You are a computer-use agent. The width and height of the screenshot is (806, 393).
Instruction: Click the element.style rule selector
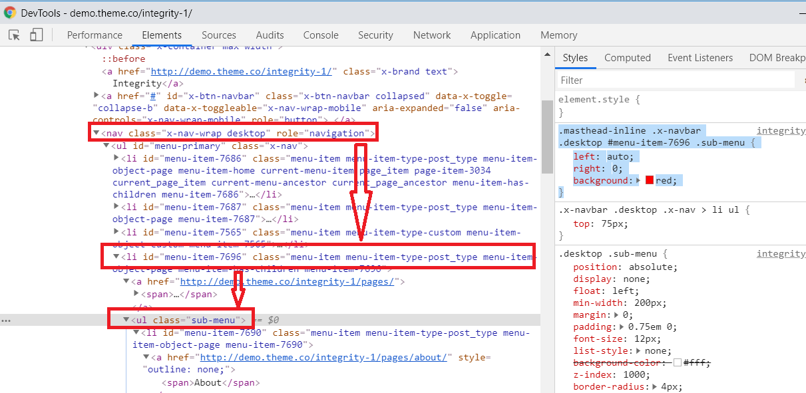pos(592,100)
